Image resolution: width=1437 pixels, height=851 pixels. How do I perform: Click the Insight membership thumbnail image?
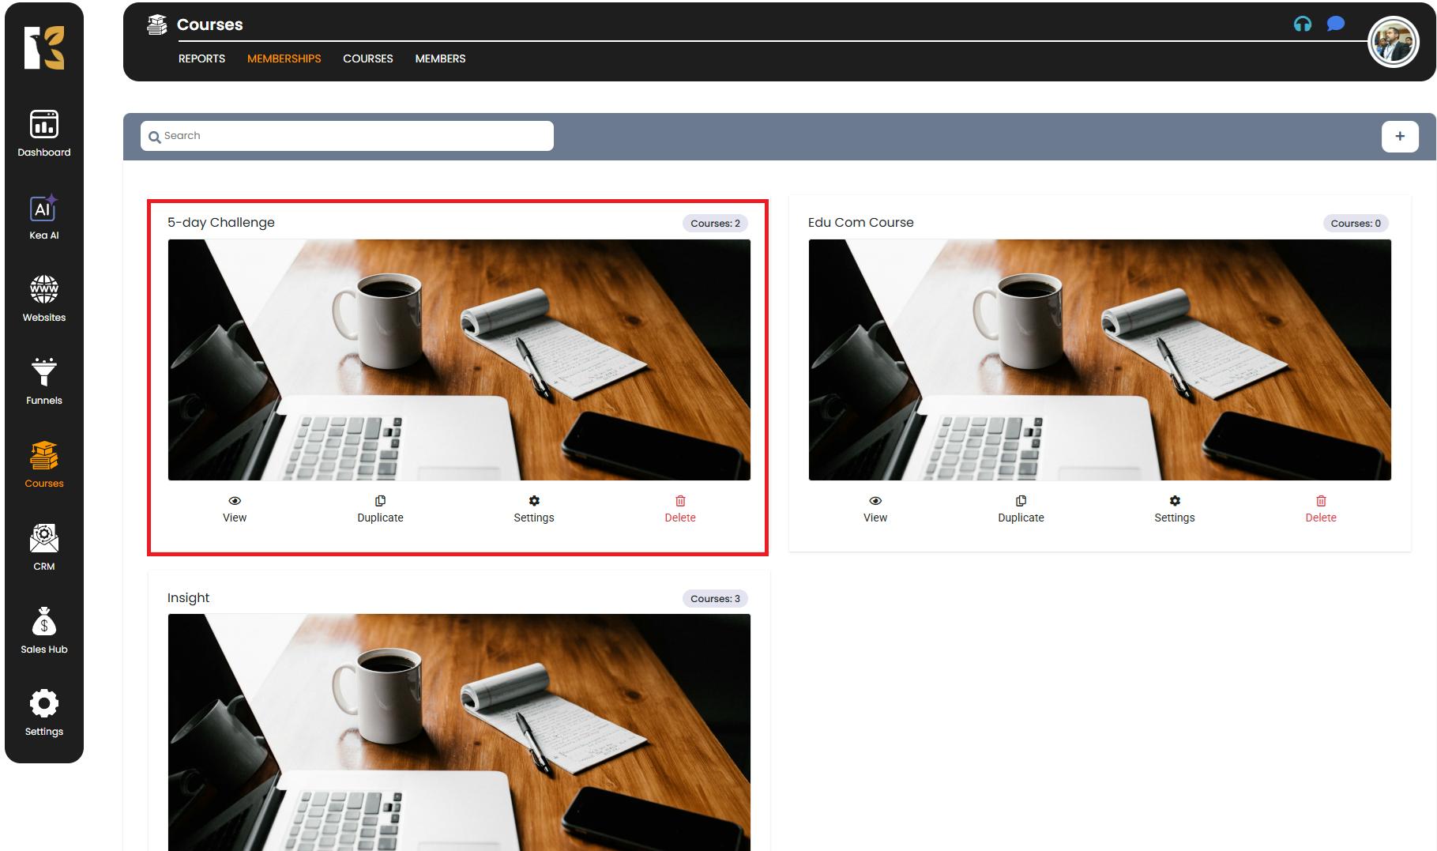coord(459,732)
